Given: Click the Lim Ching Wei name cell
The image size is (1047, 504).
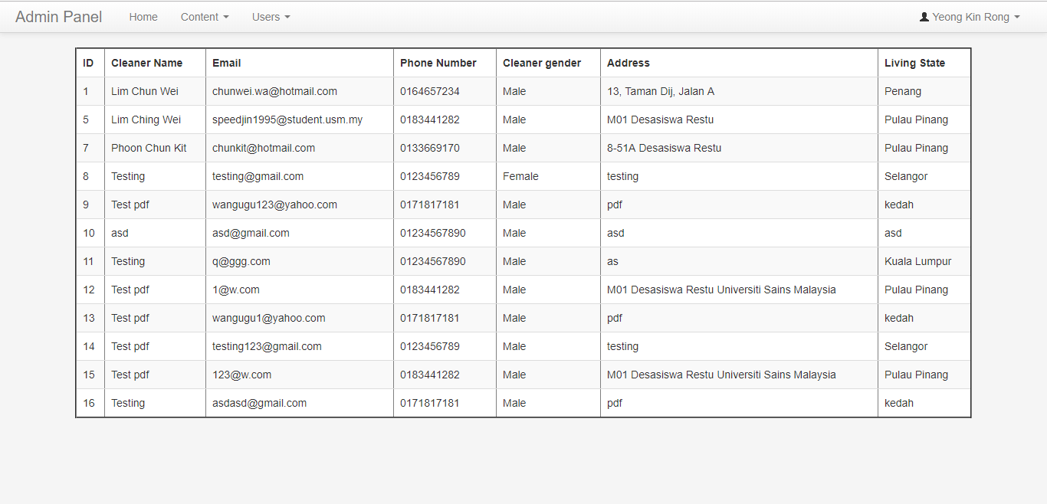Looking at the screenshot, I should [146, 119].
